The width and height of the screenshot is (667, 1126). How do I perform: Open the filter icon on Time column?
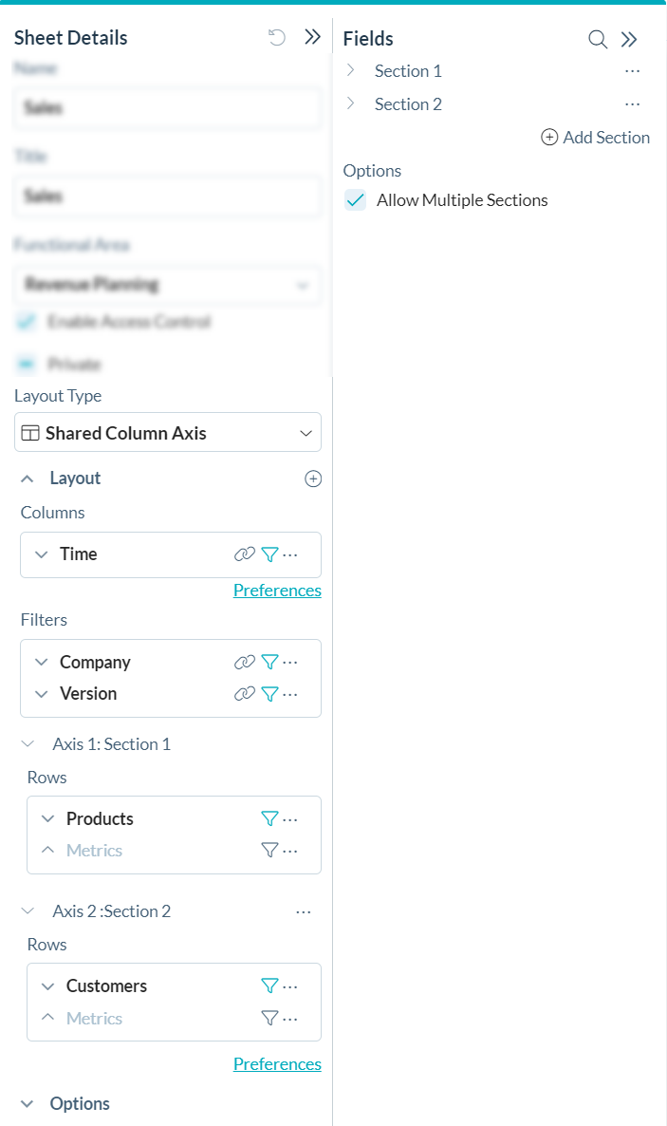click(269, 554)
